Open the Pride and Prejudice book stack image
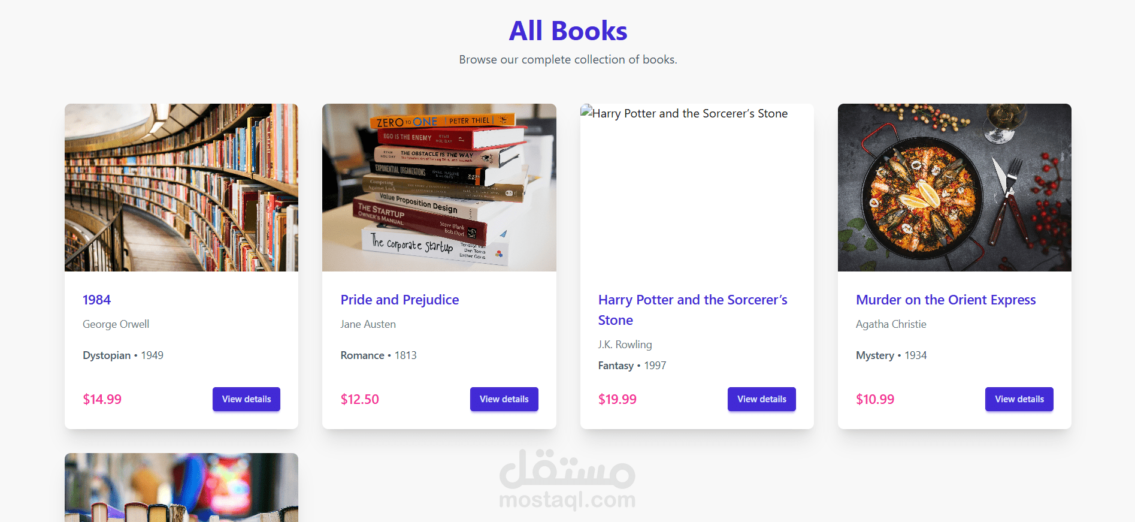 coord(439,188)
